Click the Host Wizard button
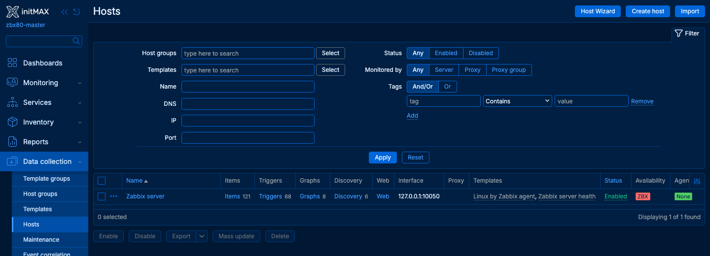The image size is (710, 256). click(598, 11)
